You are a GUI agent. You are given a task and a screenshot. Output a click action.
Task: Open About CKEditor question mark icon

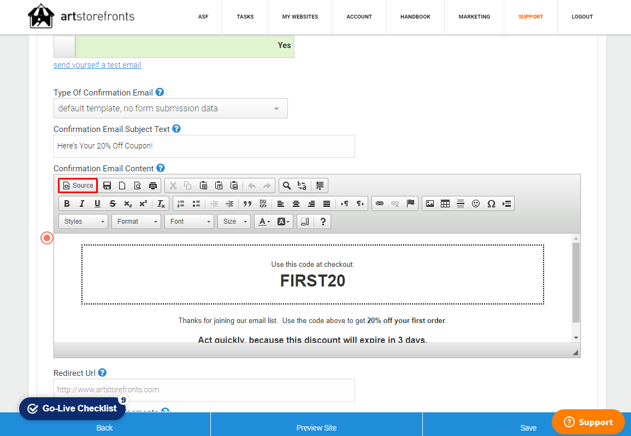point(323,222)
